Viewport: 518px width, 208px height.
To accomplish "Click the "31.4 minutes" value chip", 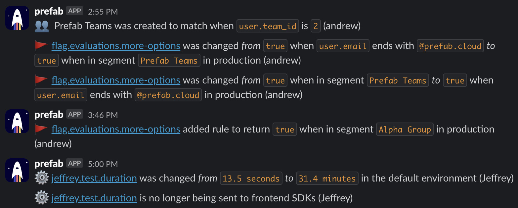I will point(327,179).
